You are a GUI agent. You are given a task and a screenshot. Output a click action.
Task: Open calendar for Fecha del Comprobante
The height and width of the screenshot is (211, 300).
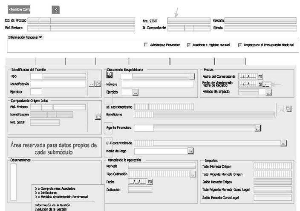[x=260, y=76]
